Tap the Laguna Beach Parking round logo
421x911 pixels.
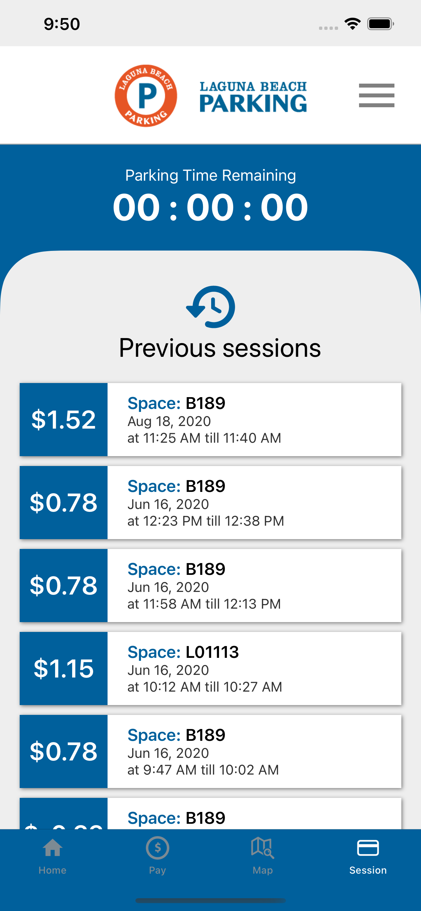(x=146, y=96)
